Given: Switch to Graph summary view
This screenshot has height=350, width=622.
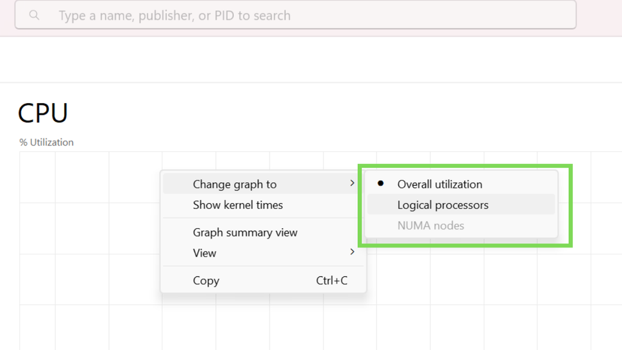Looking at the screenshot, I should click(245, 232).
